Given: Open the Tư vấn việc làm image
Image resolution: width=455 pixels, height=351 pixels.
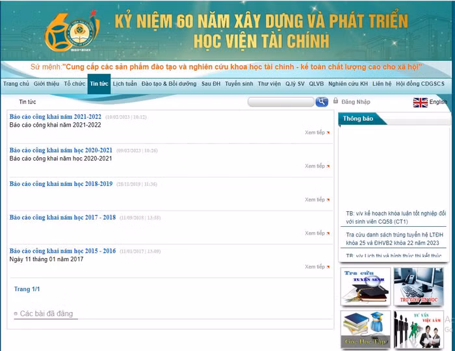Looking at the screenshot, I should (x=419, y=330).
